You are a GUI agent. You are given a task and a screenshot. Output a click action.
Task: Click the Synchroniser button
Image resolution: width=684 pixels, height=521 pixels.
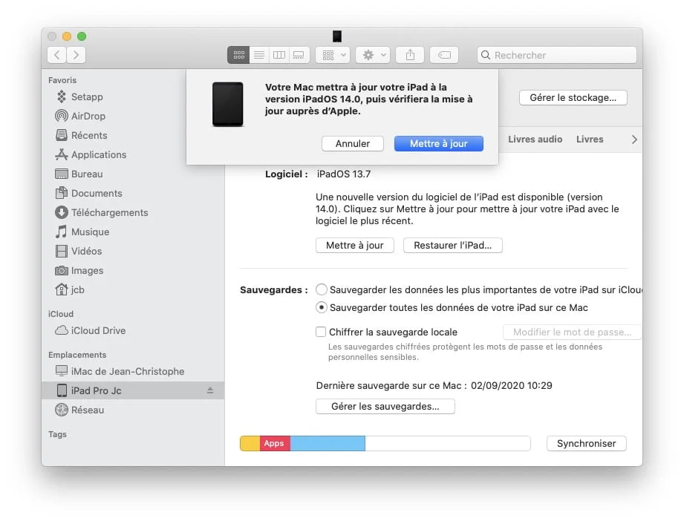(586, 443)
